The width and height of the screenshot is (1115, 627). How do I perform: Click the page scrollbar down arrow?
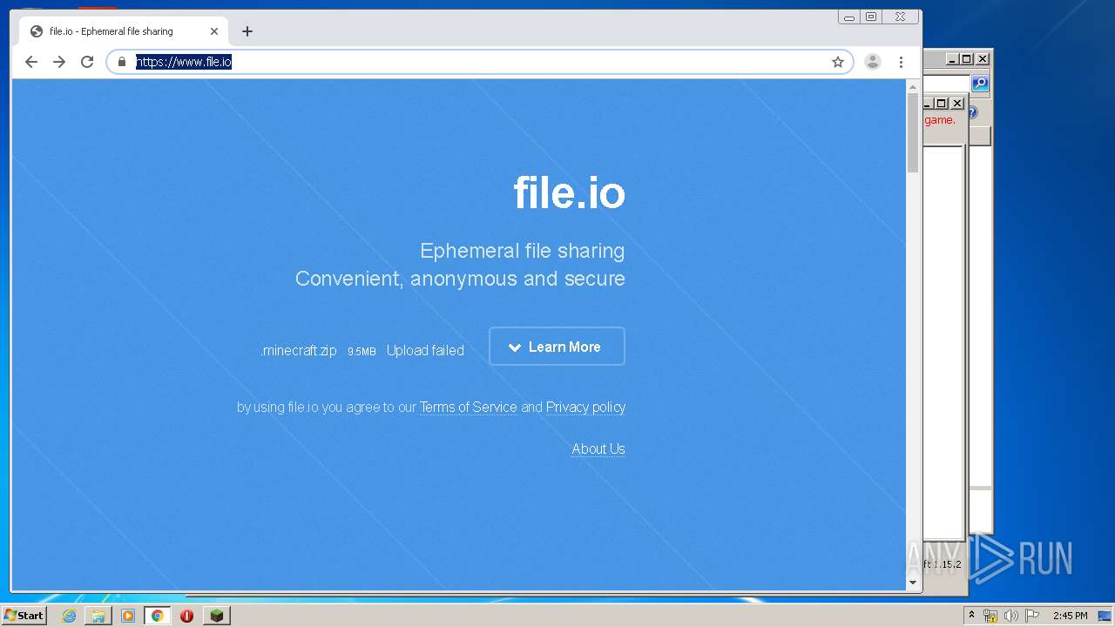[x=913, y=583]
